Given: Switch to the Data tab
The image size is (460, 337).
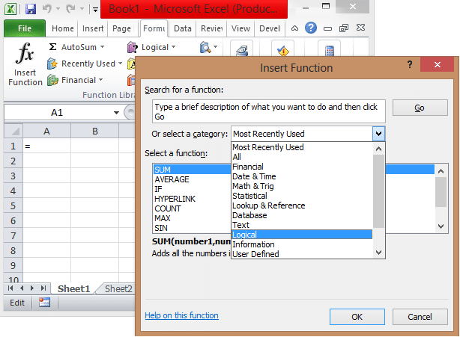Looking at the screenshot, I should 183,28.
